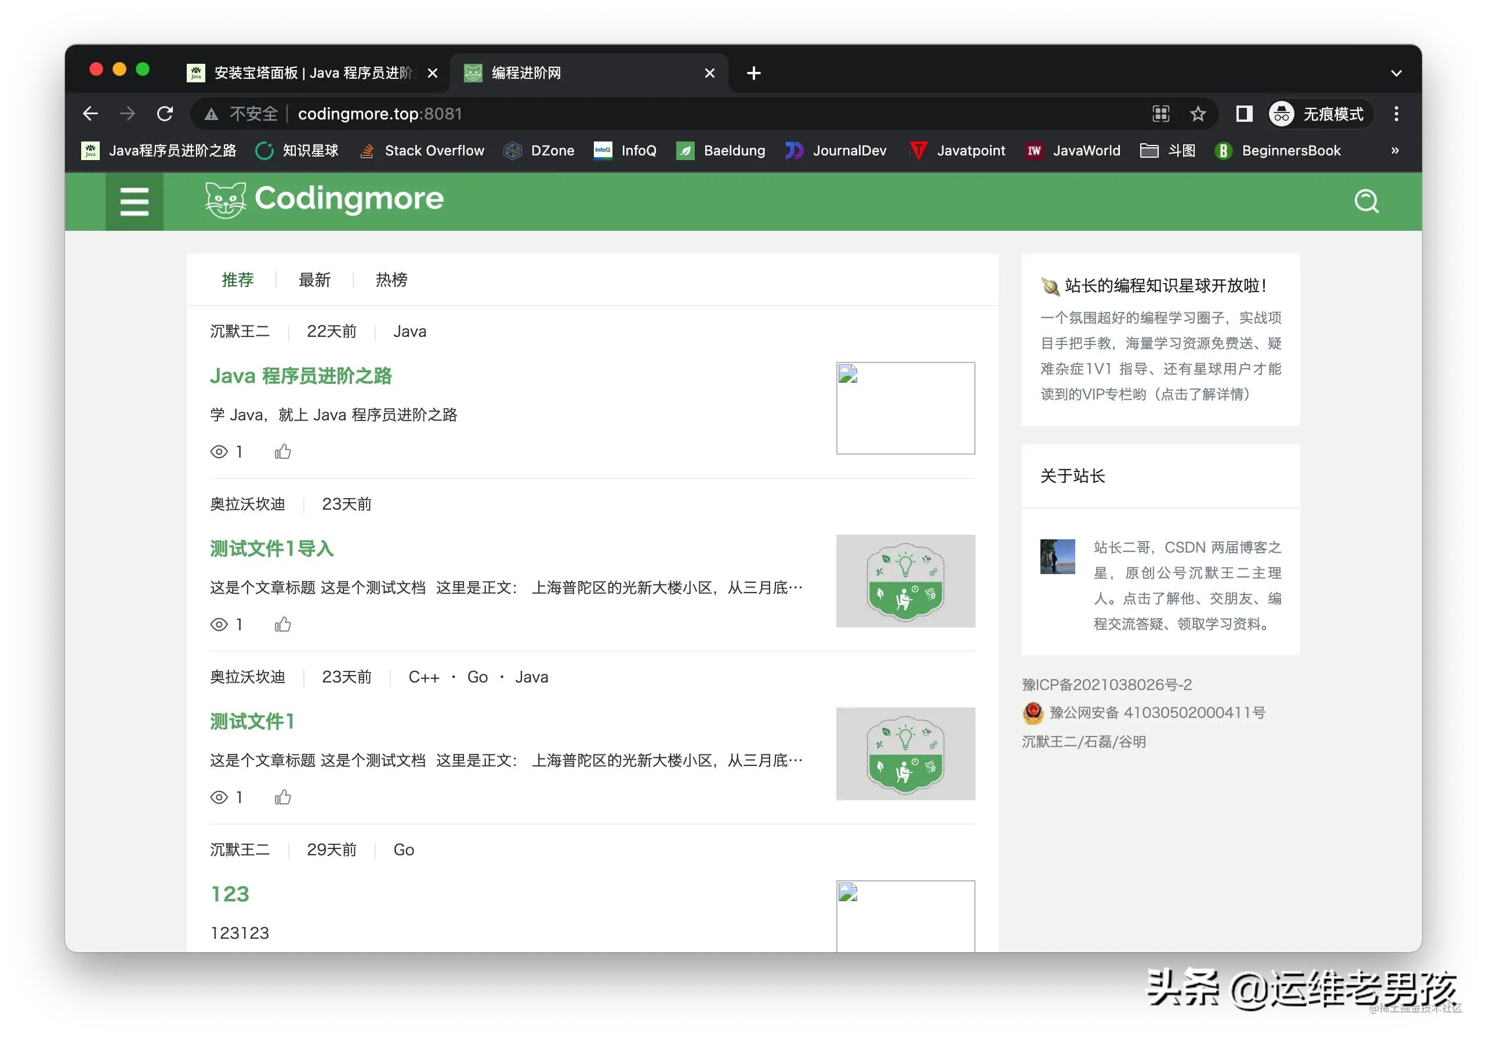
Task: Expand the bookmarks overflow chevron
Action: click(x=1395, y=150)
